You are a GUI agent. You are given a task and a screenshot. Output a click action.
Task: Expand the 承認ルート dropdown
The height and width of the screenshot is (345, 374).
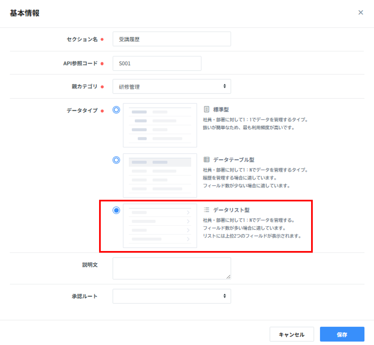pos(172,296)
